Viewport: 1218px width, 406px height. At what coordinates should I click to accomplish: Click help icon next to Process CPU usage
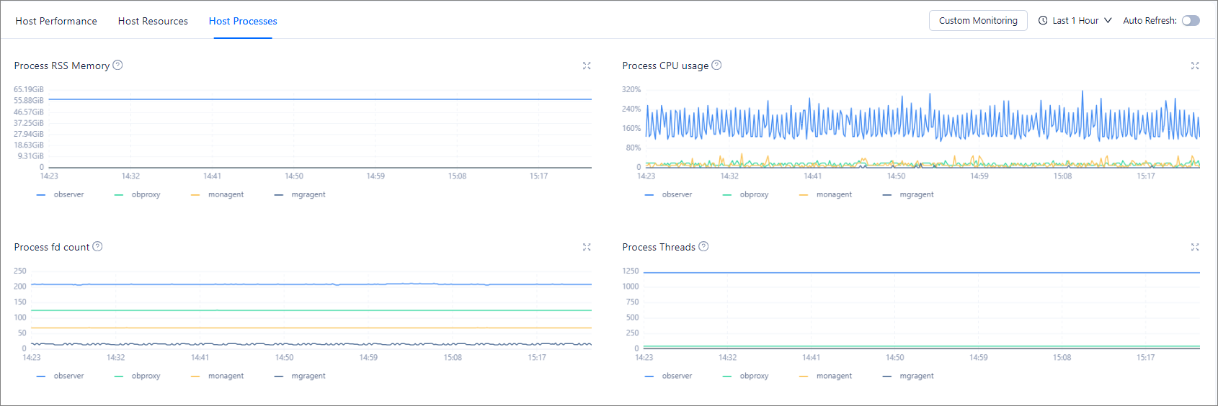click(x=716, y=65)
